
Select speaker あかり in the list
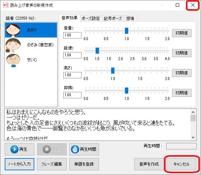(31, 30)
